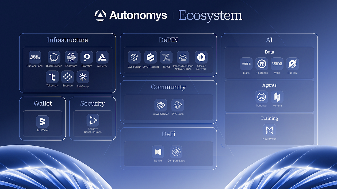Click the Community section heading
Image resolution: width=337 pixels, height=189 pixels.
(168, 87)
